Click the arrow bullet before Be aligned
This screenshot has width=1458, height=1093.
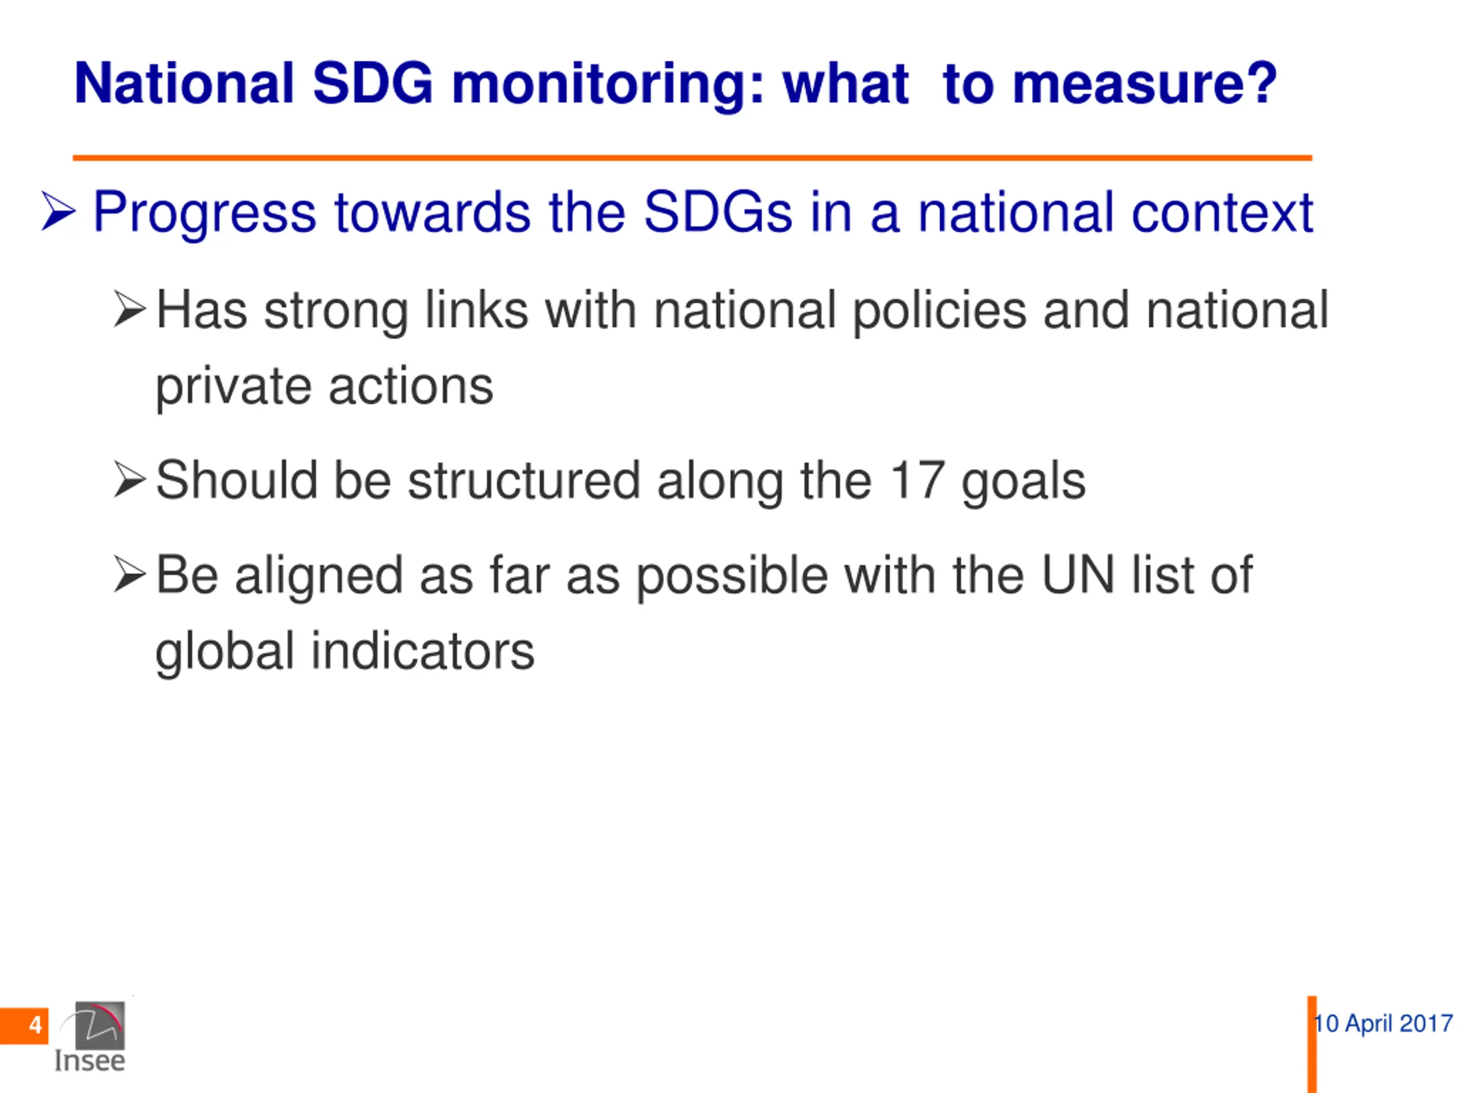[x=129, y=574]
